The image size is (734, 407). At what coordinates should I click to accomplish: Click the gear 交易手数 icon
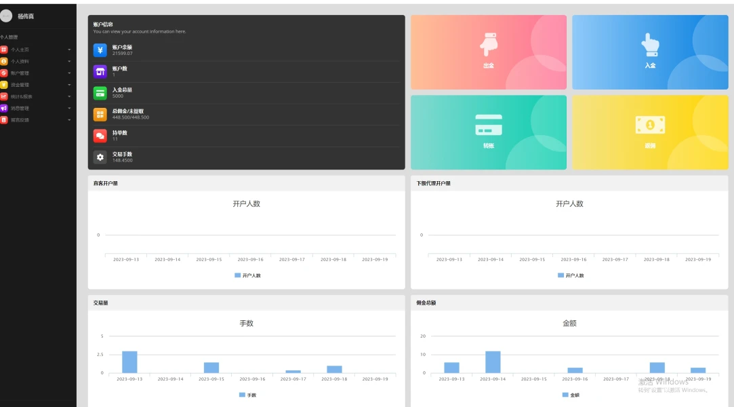100,157
